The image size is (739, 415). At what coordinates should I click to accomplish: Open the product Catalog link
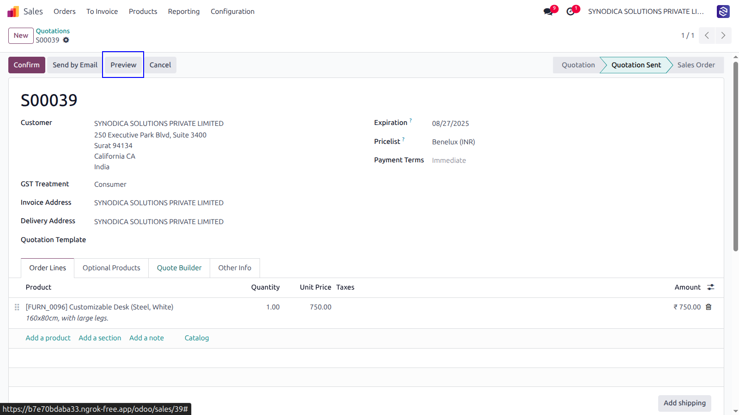197,338
